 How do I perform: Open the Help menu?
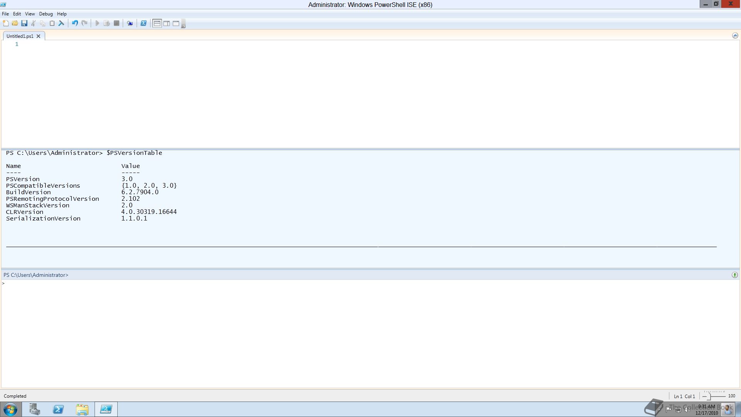62,14
